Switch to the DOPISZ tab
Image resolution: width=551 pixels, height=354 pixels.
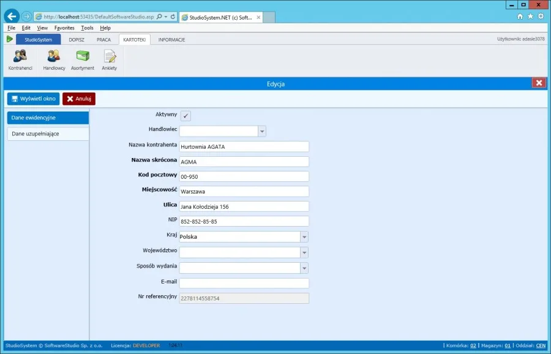coord(77,39)
